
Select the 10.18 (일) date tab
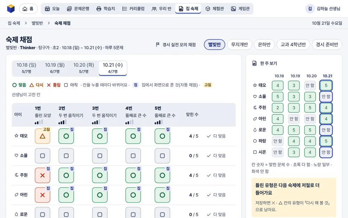pos(26,68)
